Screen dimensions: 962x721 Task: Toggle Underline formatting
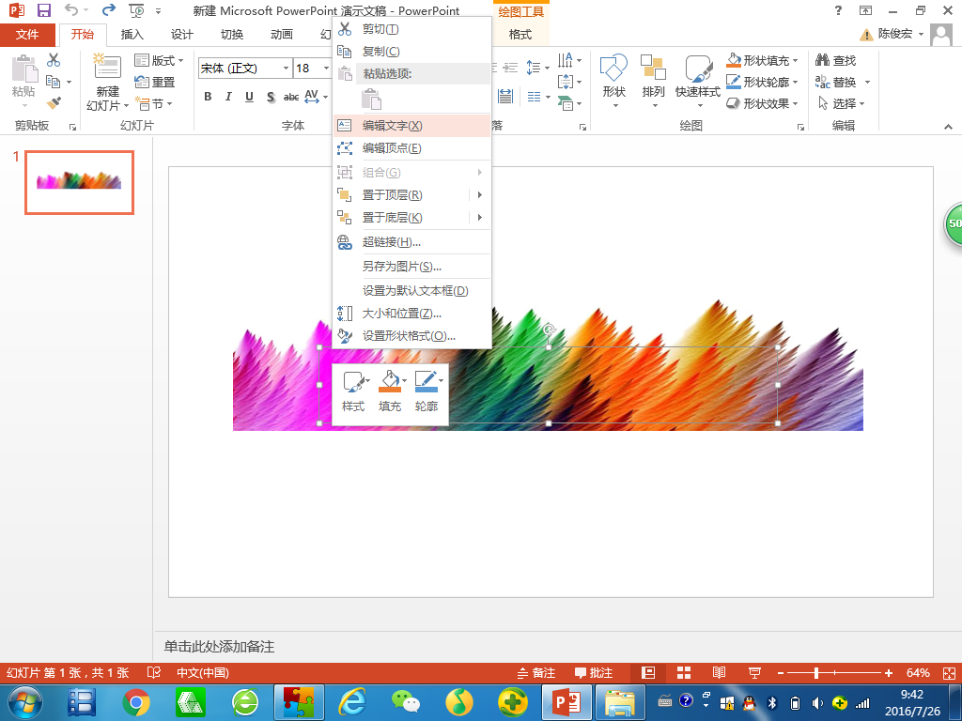point(249,97)
